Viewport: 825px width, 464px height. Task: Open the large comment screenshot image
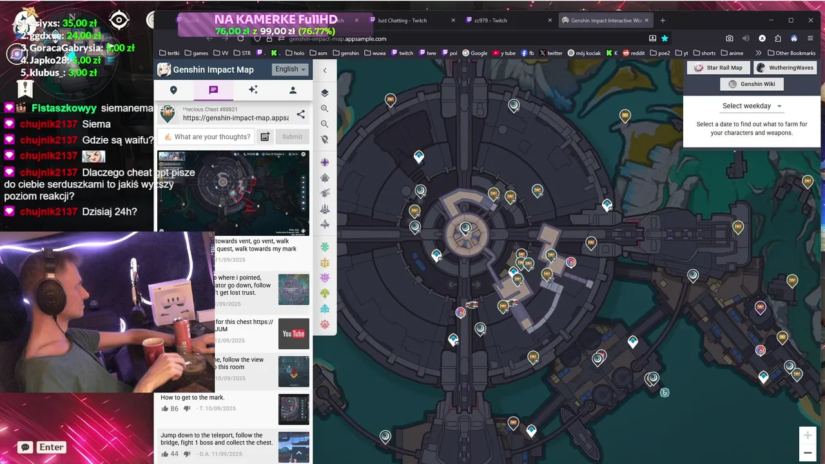pyautogui.click(x=233, y=193)
